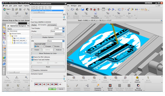Open the File menu

(6, 6)
